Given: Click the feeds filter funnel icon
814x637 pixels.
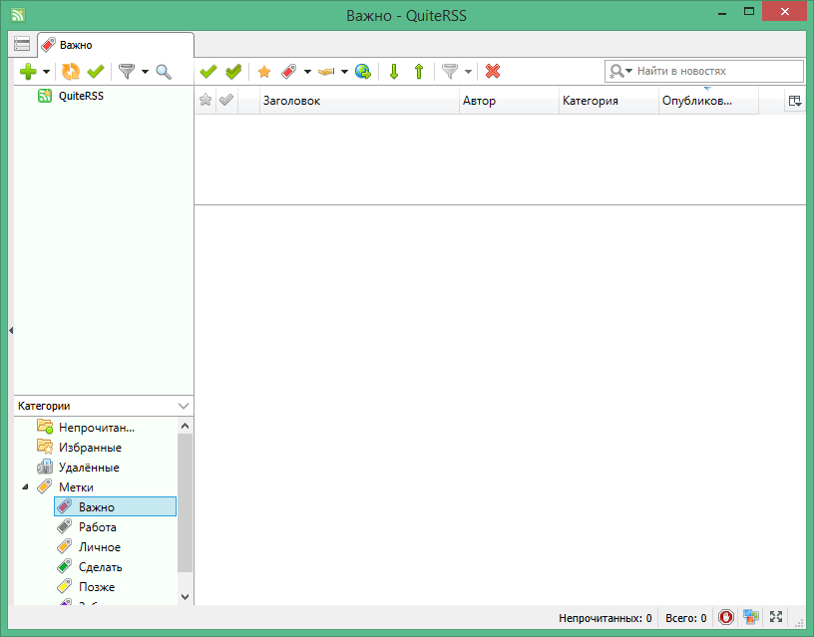Looking at the screenshot, I should [x=127, y=72].
